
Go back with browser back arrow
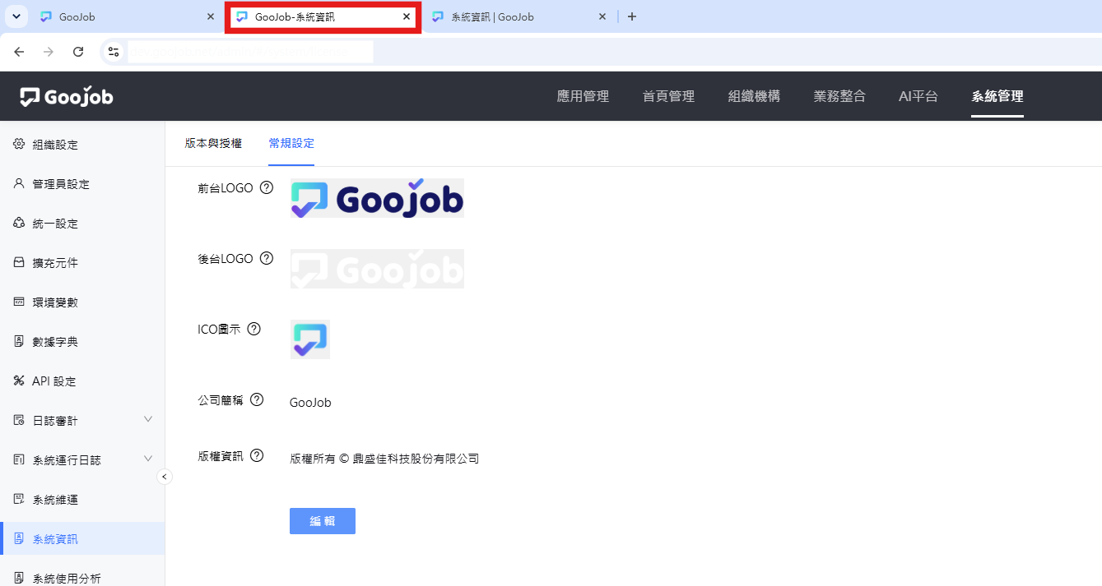tap(19, 52)
